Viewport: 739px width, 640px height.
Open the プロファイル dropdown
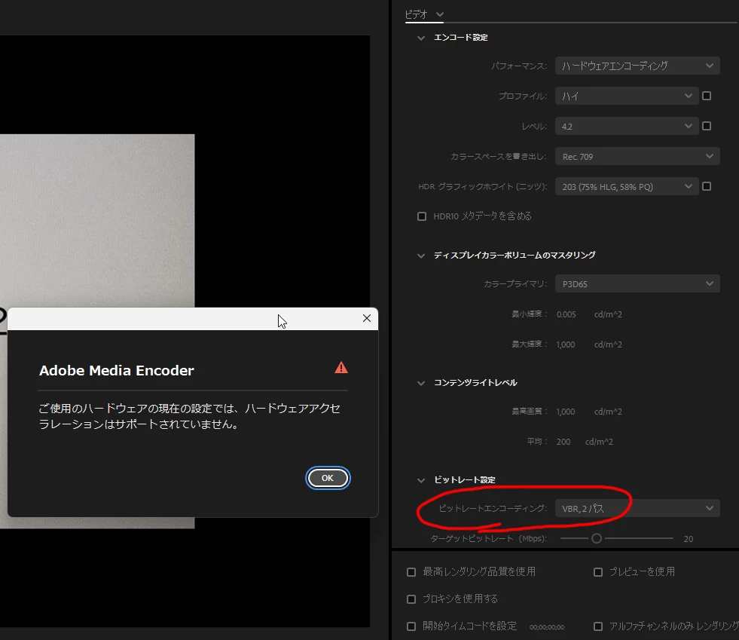[x=626, y=96]
